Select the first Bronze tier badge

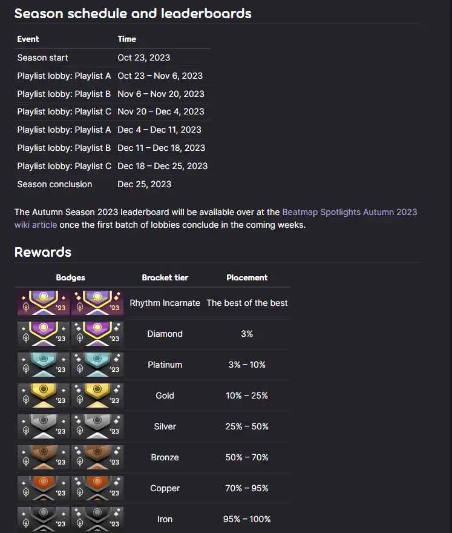tap(44, 457)
